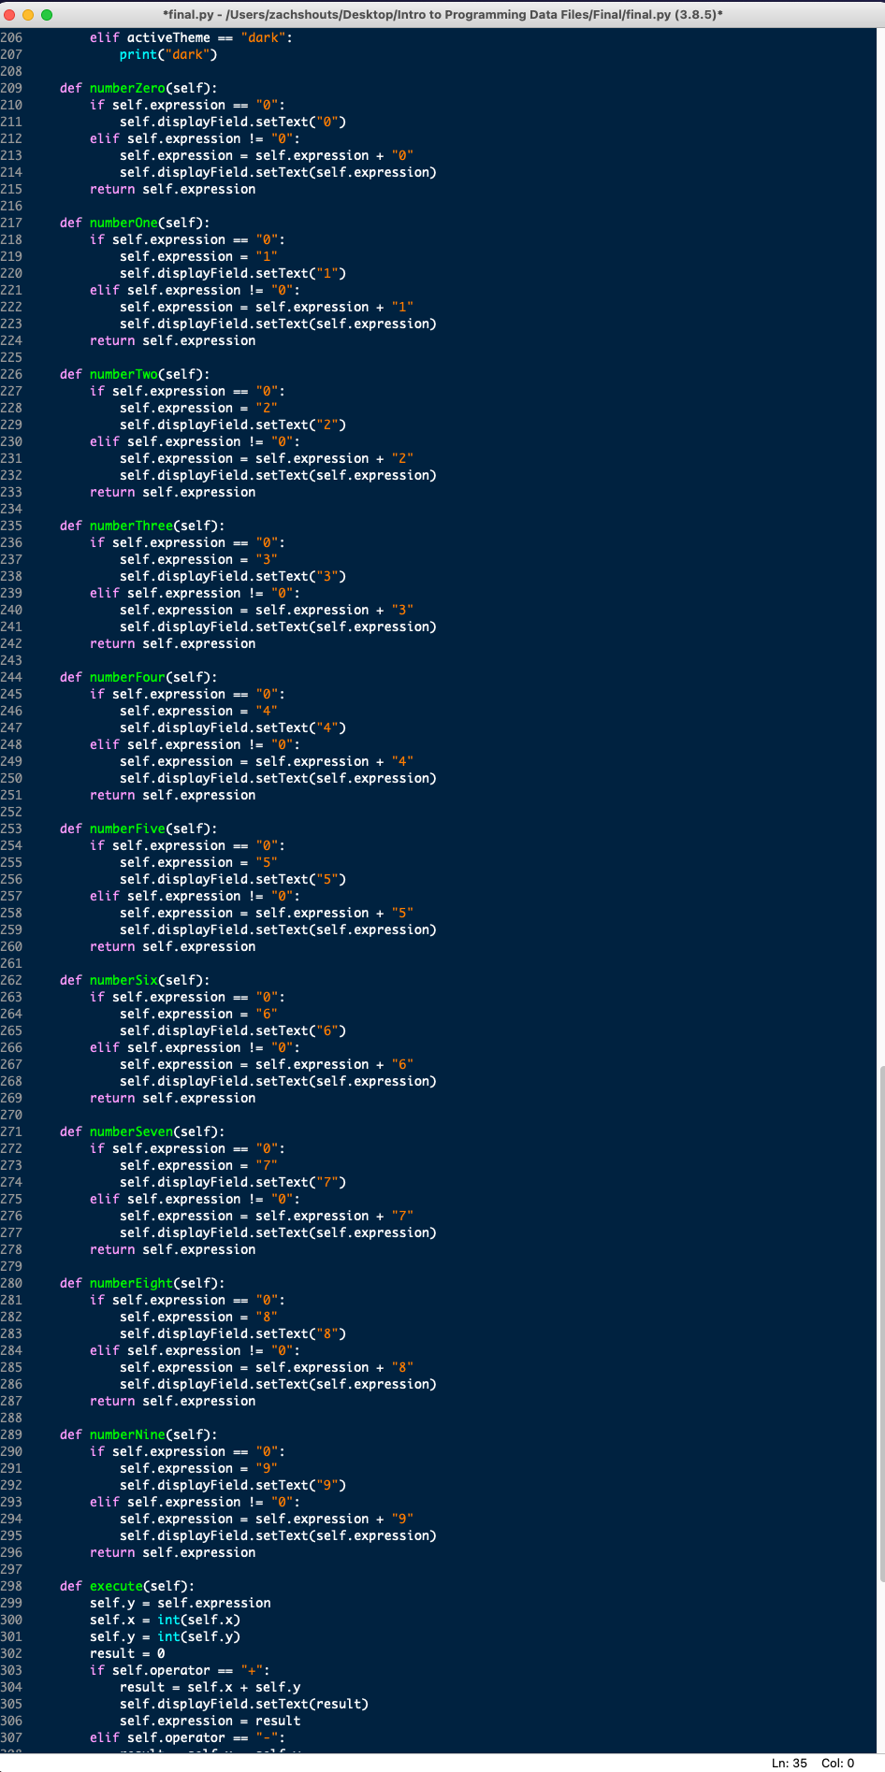Click line number 243 in the margin
885x1772 pixels.
coord(11,660)
